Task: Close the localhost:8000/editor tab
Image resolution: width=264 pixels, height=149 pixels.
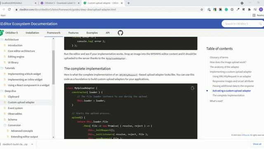Action: point(35,3)
